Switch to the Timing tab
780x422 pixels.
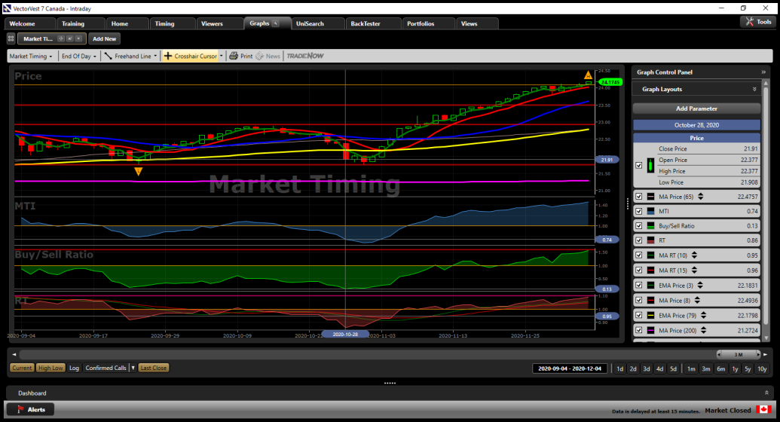[x=172, y=23]
